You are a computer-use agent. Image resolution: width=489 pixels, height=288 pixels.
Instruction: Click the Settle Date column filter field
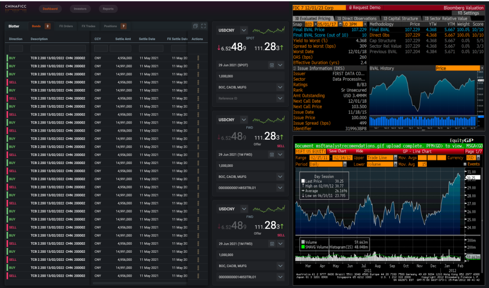point(151,48)
